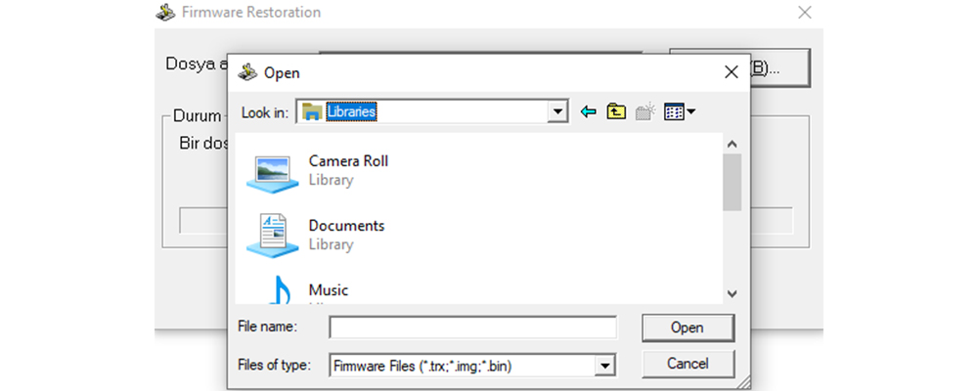Click the File name input field
Screen dimensions: 978x391
472,326
